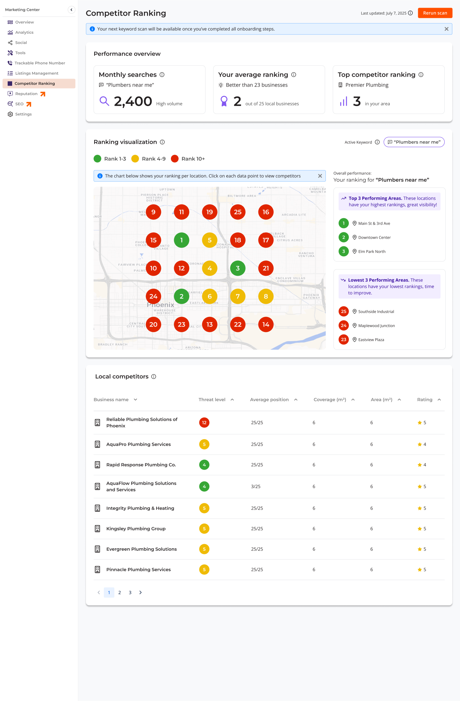Click the info icon next to Local competitors
The height and width of the screenshot is (701, 460).
tap(154, 377)
